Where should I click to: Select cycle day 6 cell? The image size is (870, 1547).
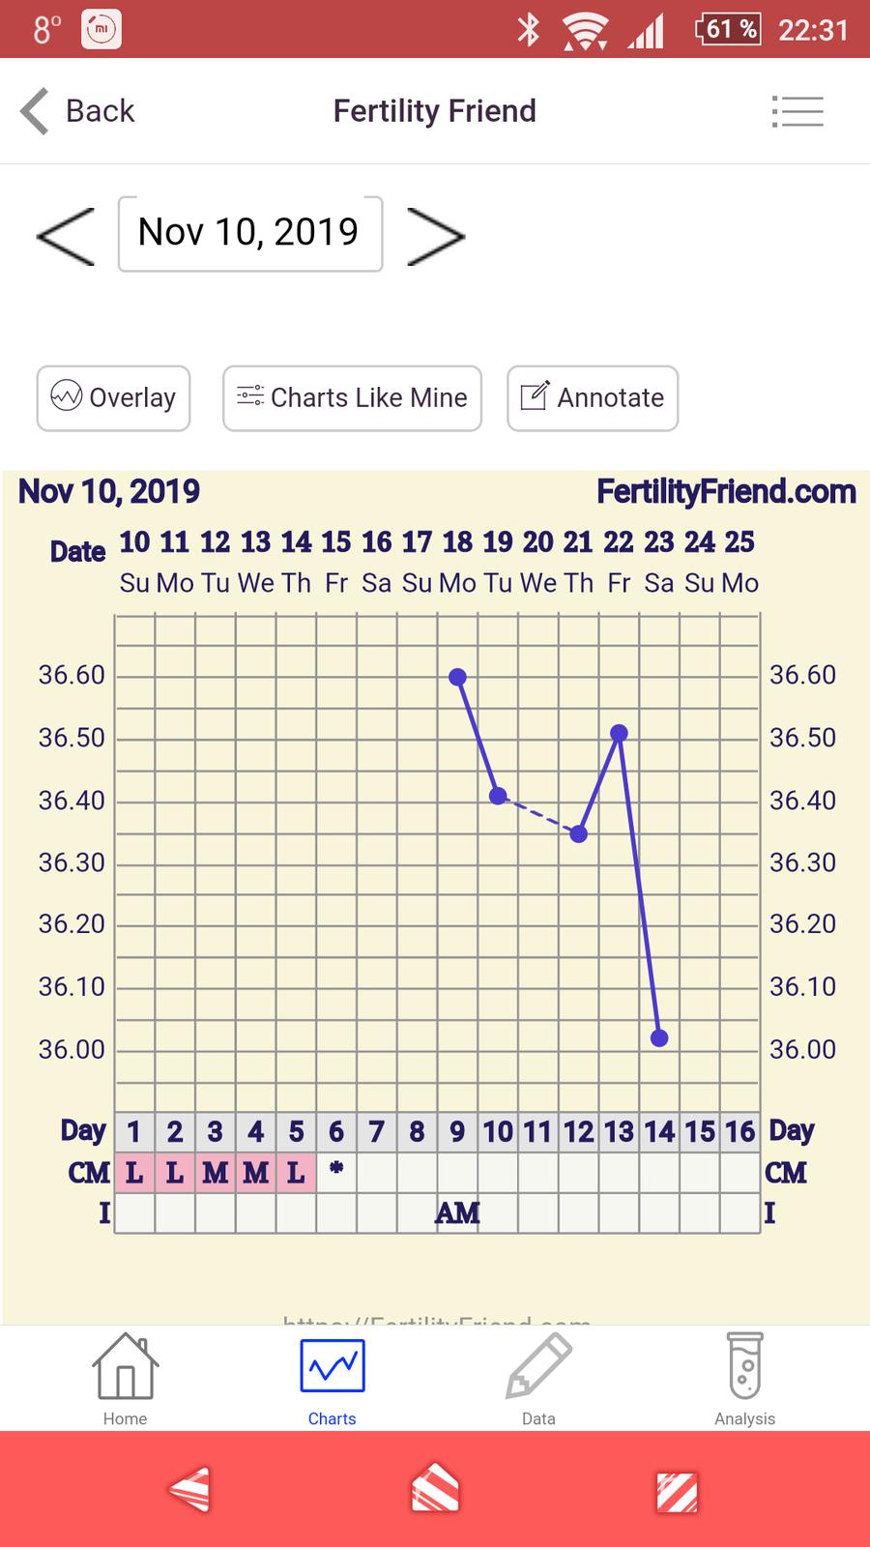tap(336, 1131)
